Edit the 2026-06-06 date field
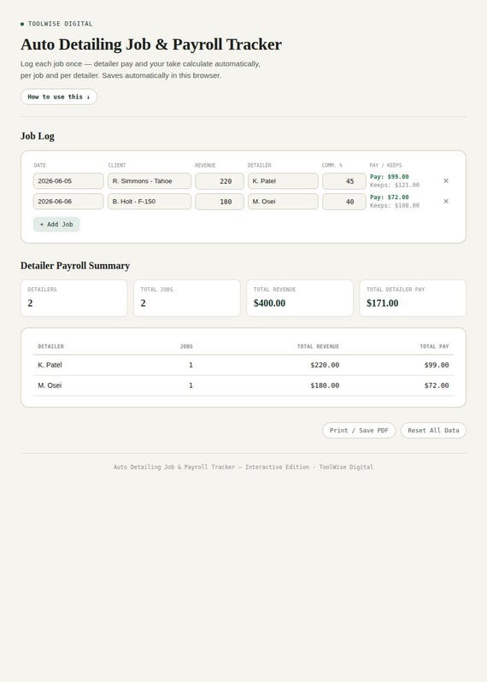Image resolution: width=487 pixels, height=682 pixels. click(68, 202)
